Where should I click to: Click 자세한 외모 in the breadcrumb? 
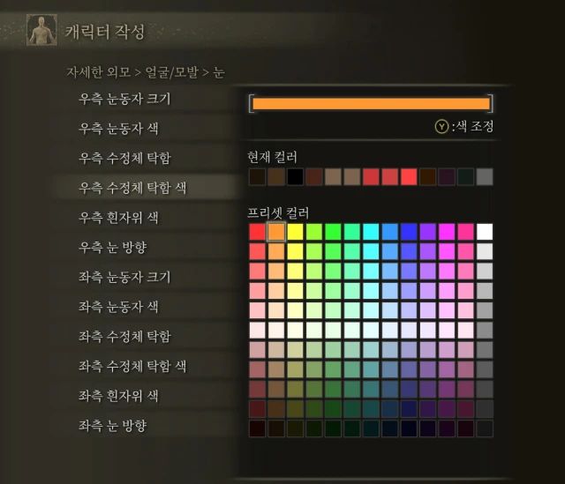98,72
